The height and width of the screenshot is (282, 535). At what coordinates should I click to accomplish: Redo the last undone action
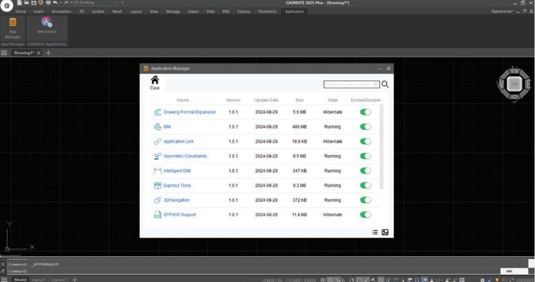pos(66,3)
